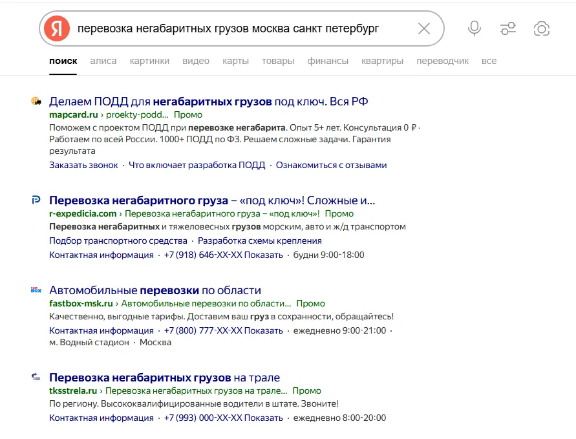Open search settings sliders icon
576x439 pixels.
(508, 28)
